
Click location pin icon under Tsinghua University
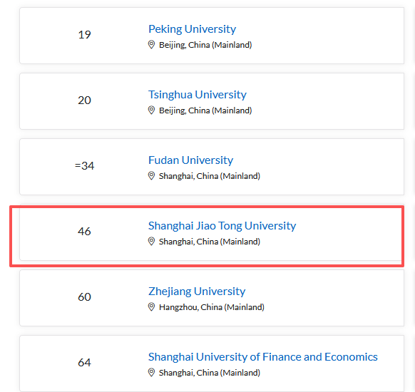pyautogui.click(x=151, y=110)
